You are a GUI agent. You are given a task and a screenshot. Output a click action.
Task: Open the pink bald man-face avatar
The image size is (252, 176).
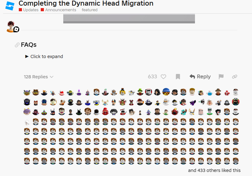[x=201, y=112]
